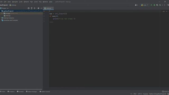The image size is (169, 95).
Task: Open the profiler options dropdown arrow
Action: coord(162,5)
